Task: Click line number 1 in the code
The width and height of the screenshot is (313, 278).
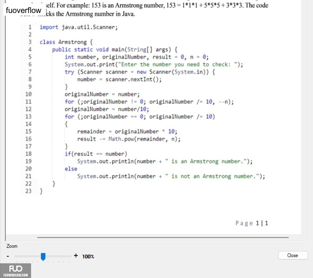Action: 30,27
